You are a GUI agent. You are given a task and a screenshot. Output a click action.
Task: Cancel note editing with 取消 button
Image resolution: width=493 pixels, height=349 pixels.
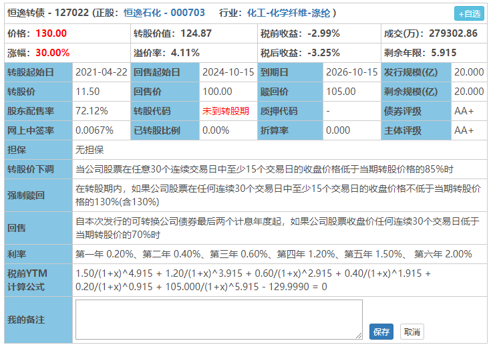coord(412,332)
